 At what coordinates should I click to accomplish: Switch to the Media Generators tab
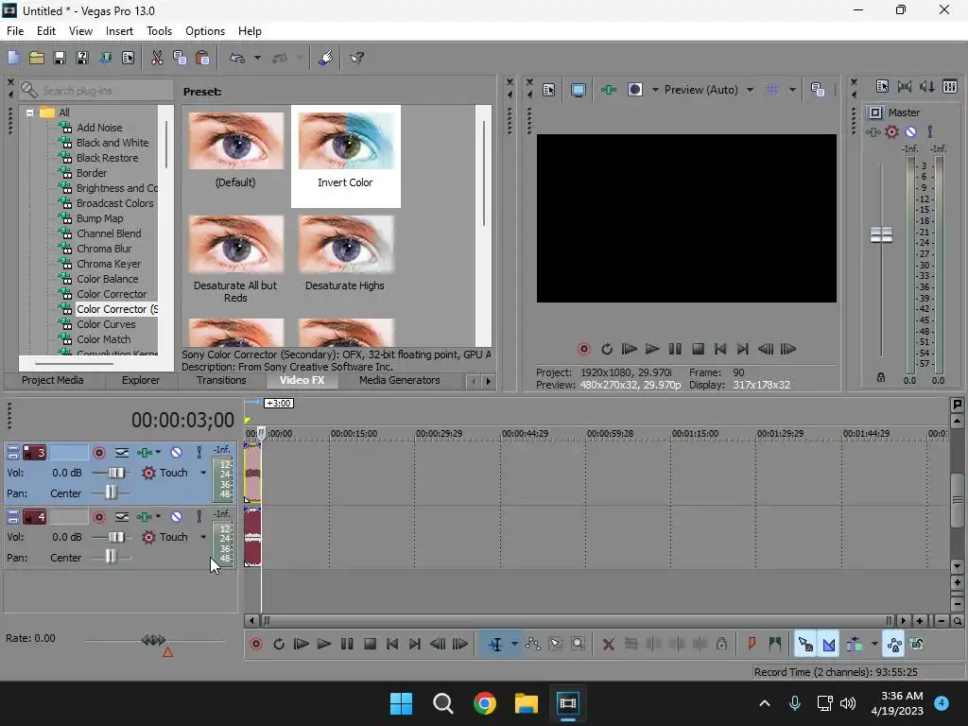[x=400, y=380]
